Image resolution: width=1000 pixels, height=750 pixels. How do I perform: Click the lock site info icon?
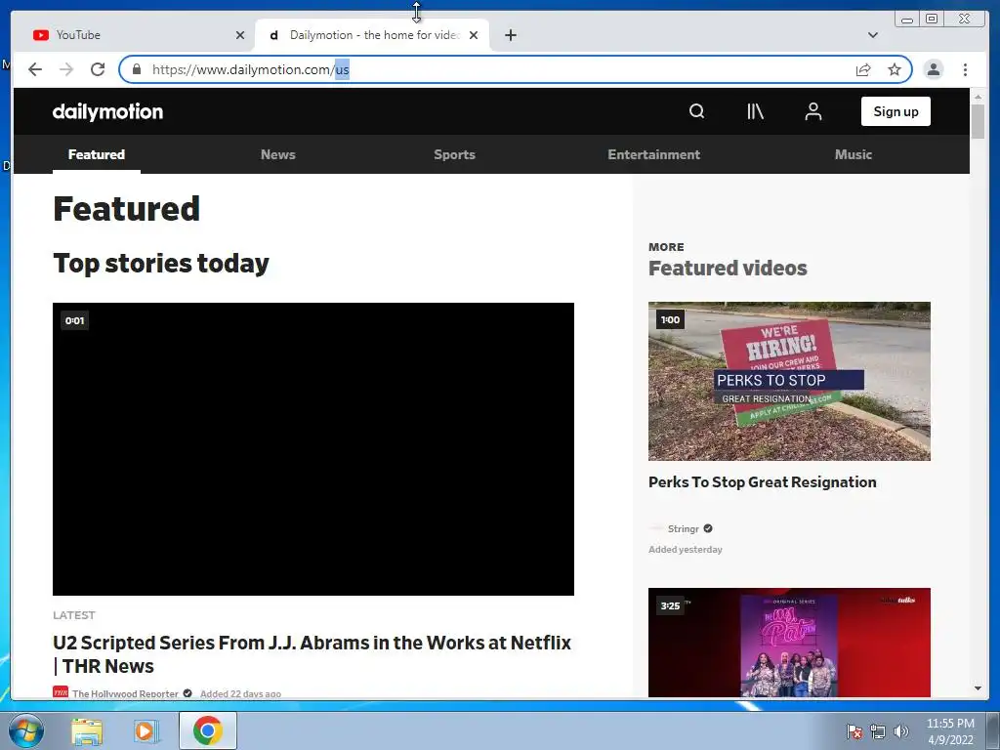pyautogui.click(x=137, y=69)
